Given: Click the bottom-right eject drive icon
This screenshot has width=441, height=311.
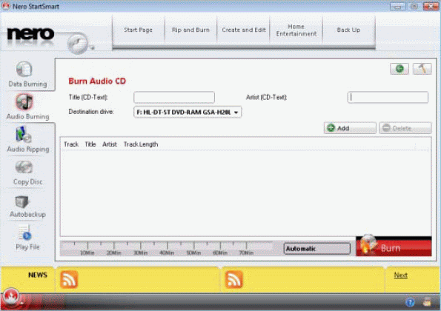Looking at the screenshot, I should click(427, 302).
